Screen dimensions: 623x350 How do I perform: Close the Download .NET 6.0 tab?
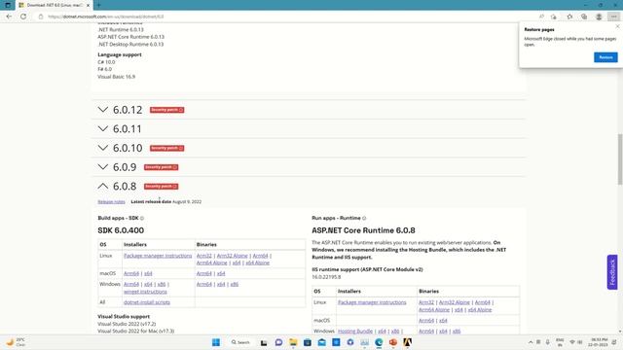(88, 5)
